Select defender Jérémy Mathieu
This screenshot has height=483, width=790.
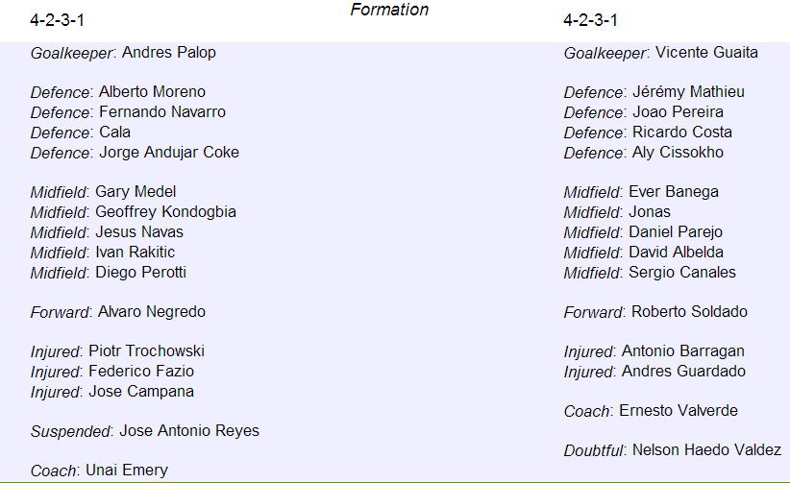click(688, 91)
